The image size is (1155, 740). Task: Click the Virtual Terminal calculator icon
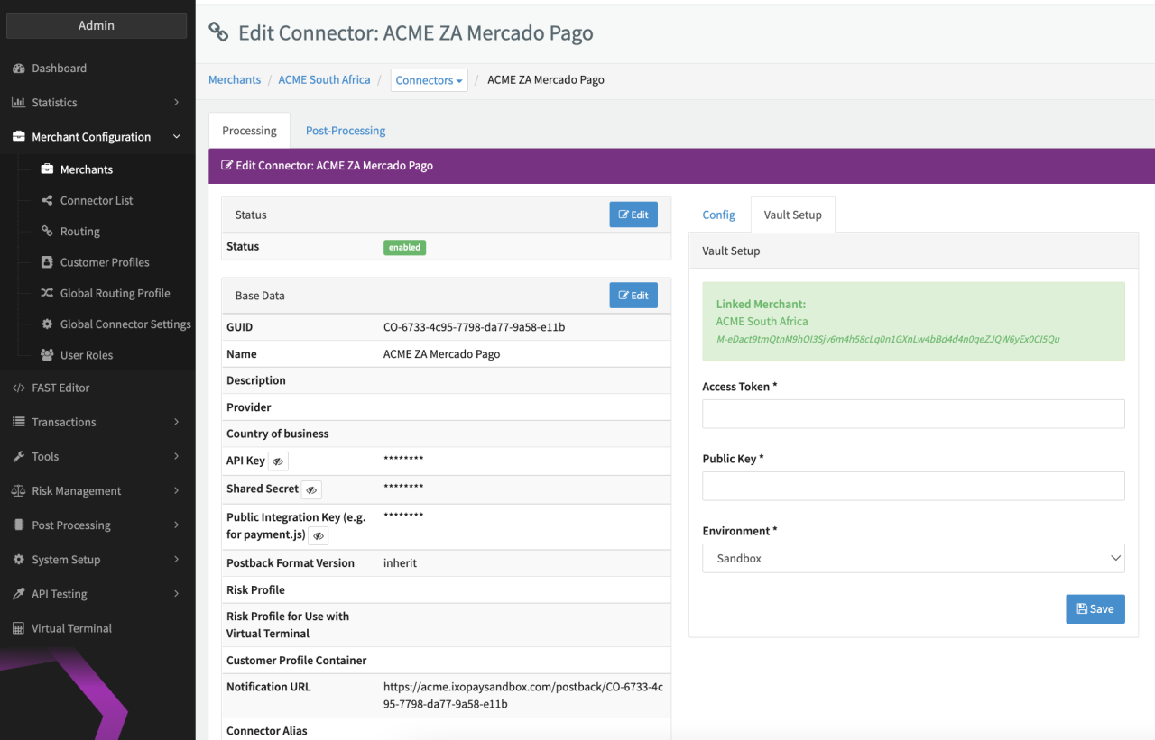point(18,628)
